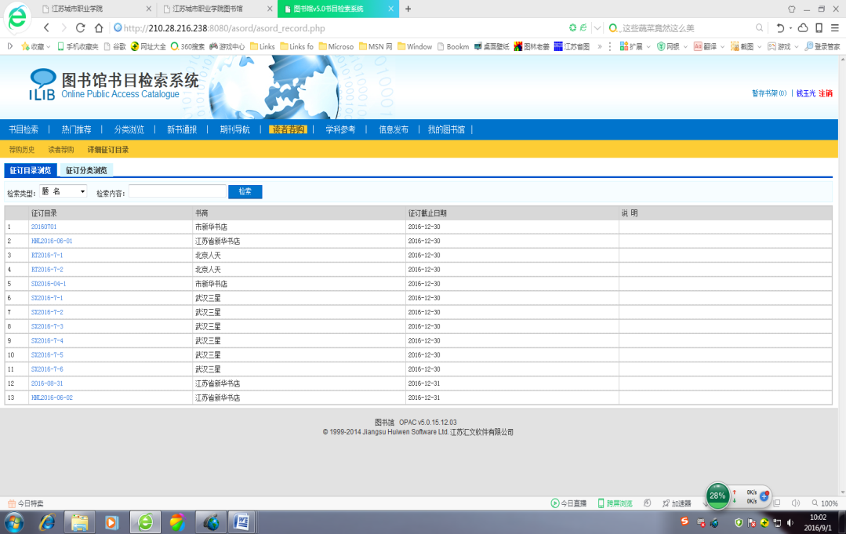Click the 检索内容 text input field
The width and height of the screenshot is (846, 534).
177,191
